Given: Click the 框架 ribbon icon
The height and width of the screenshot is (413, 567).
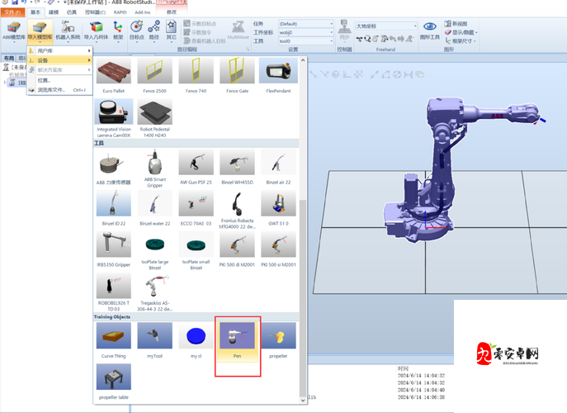Looking at the screenshot, I should coord(118,31).
